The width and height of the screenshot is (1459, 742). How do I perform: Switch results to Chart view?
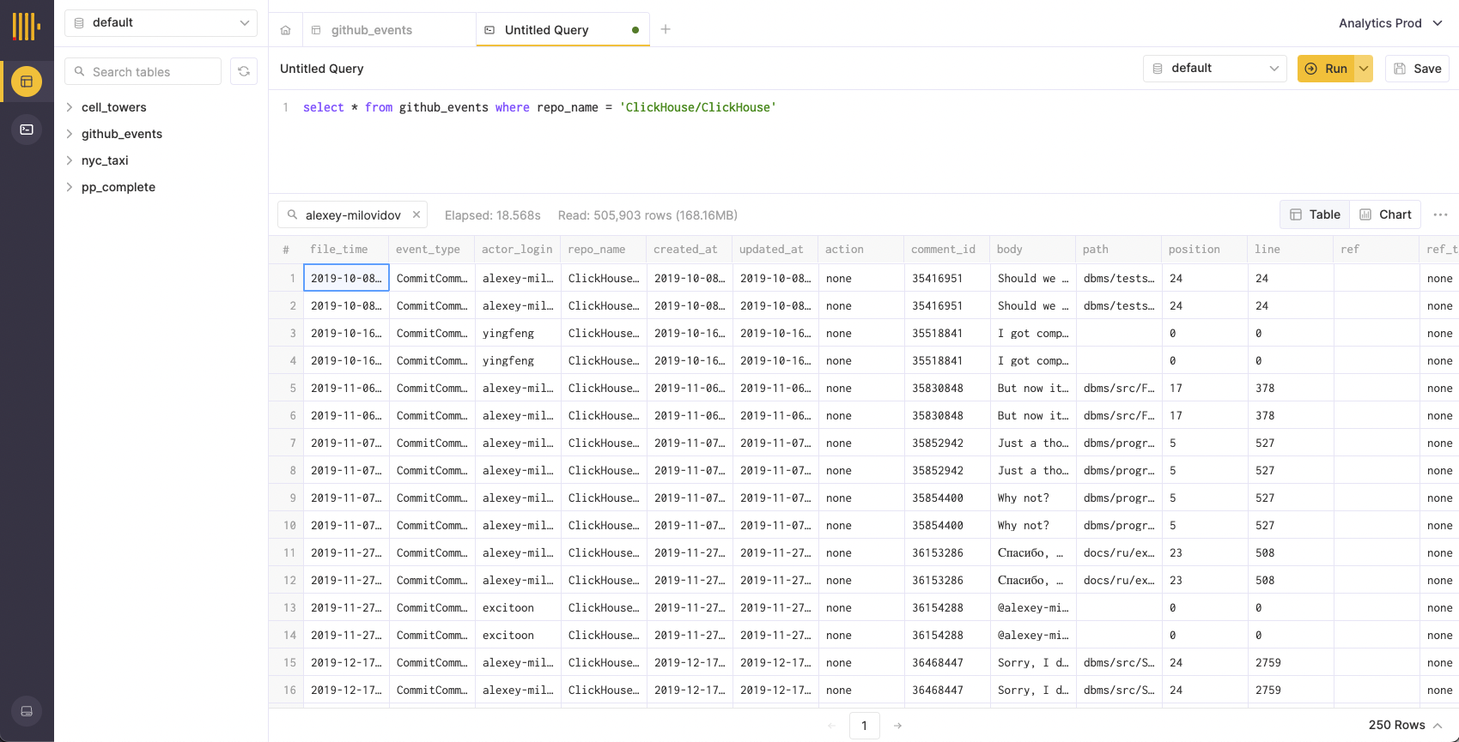(x=1385, y=214)
